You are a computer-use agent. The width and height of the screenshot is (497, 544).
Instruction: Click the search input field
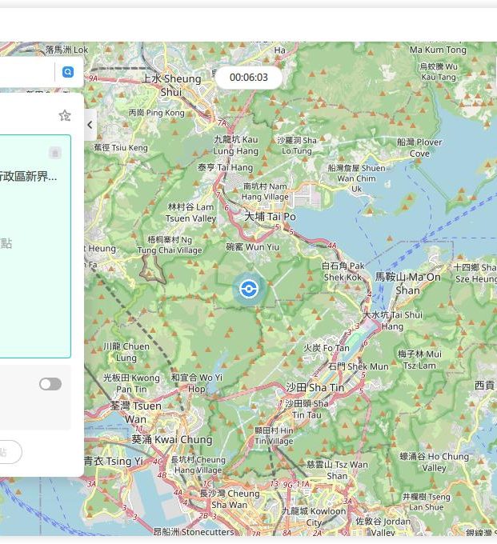[24, 73]
